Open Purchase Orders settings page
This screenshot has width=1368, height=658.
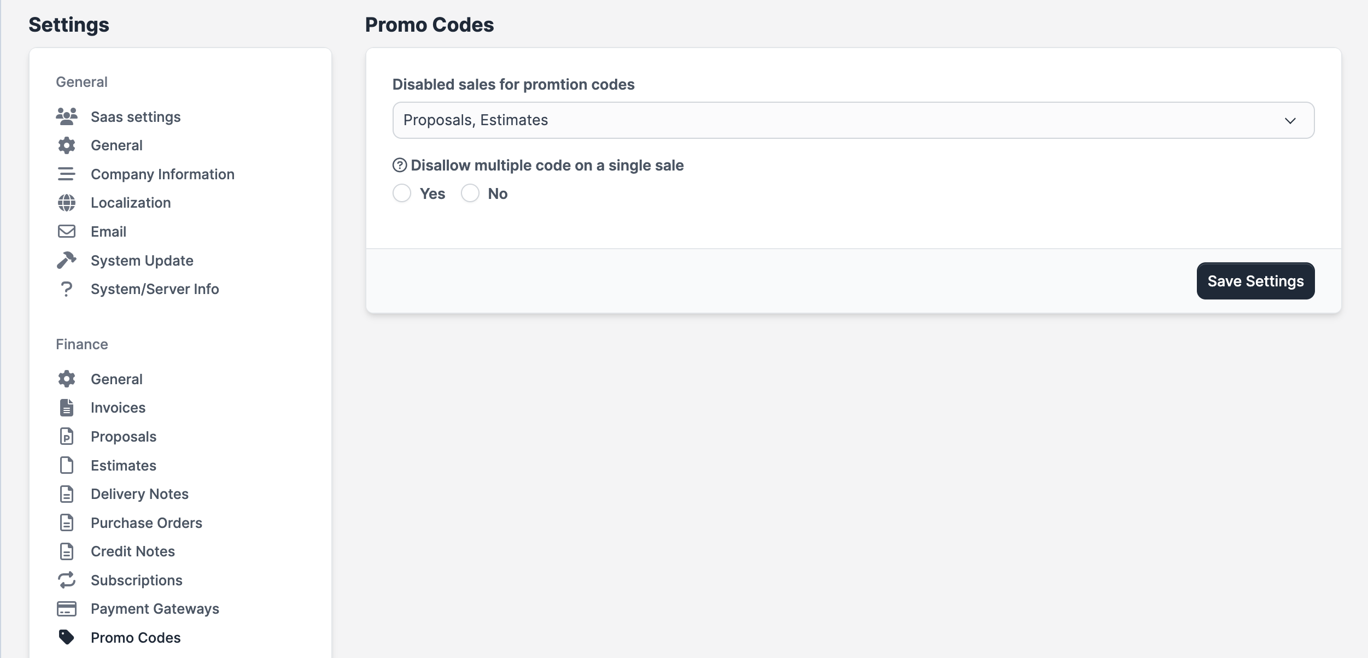point(147,522)
